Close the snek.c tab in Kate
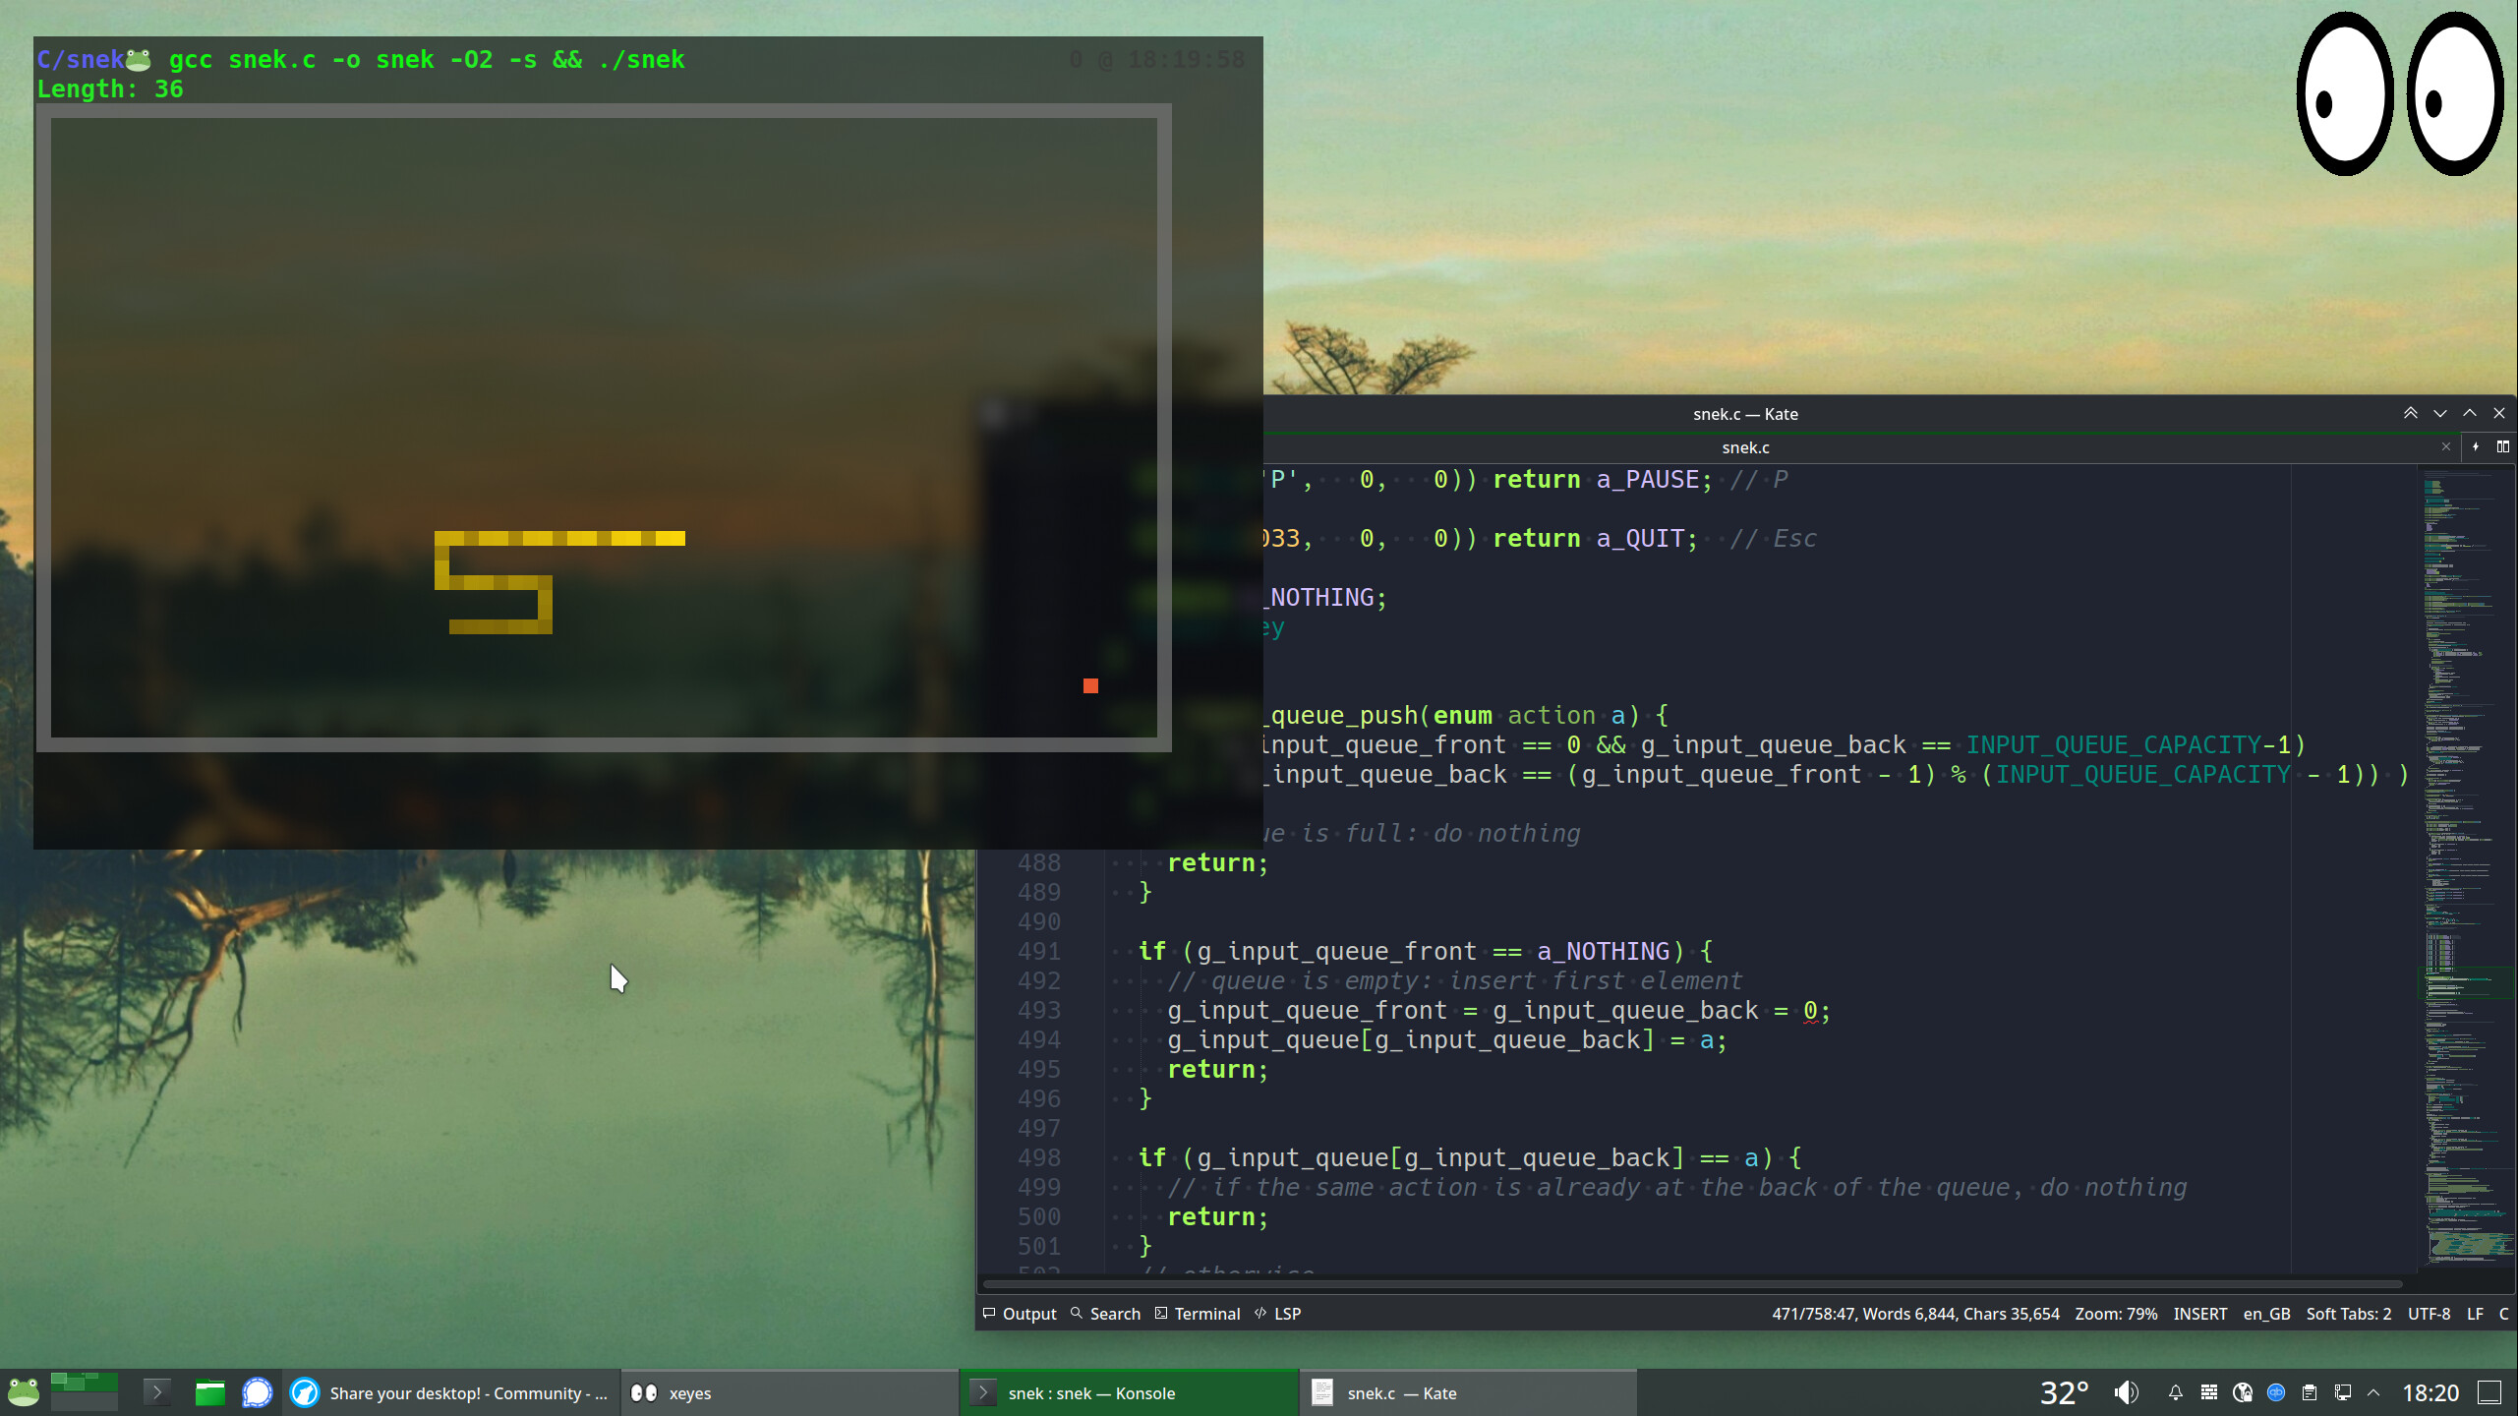This screenshot has height=1416, width=2518. coord(2446,447)
